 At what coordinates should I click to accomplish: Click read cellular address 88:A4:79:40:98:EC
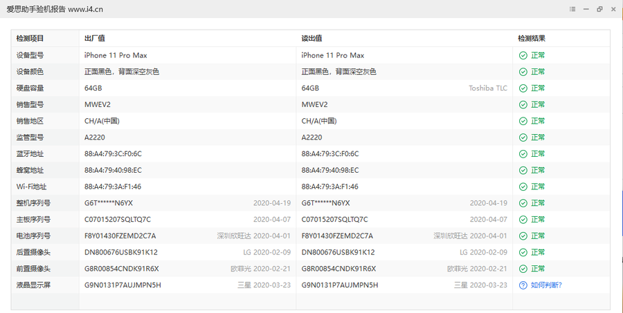click(x=329, y=170)
